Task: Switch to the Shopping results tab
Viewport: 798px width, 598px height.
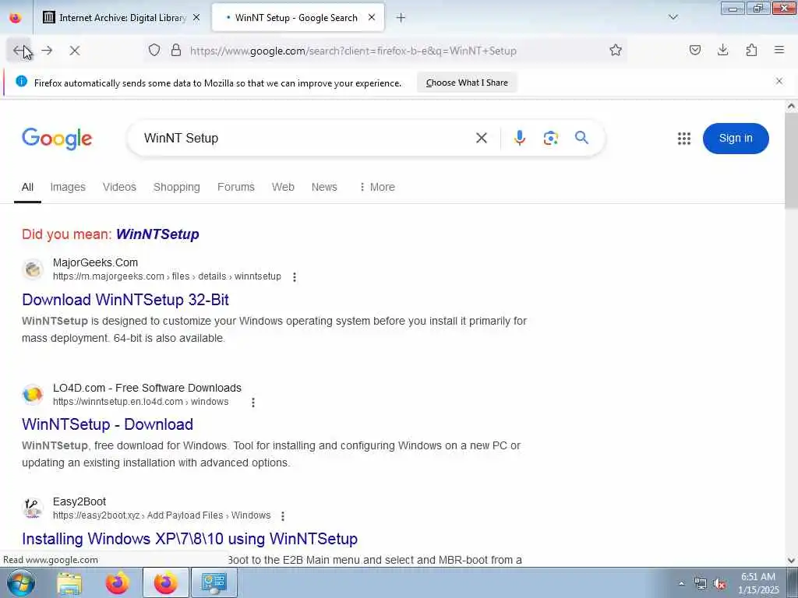Action: 177,187
